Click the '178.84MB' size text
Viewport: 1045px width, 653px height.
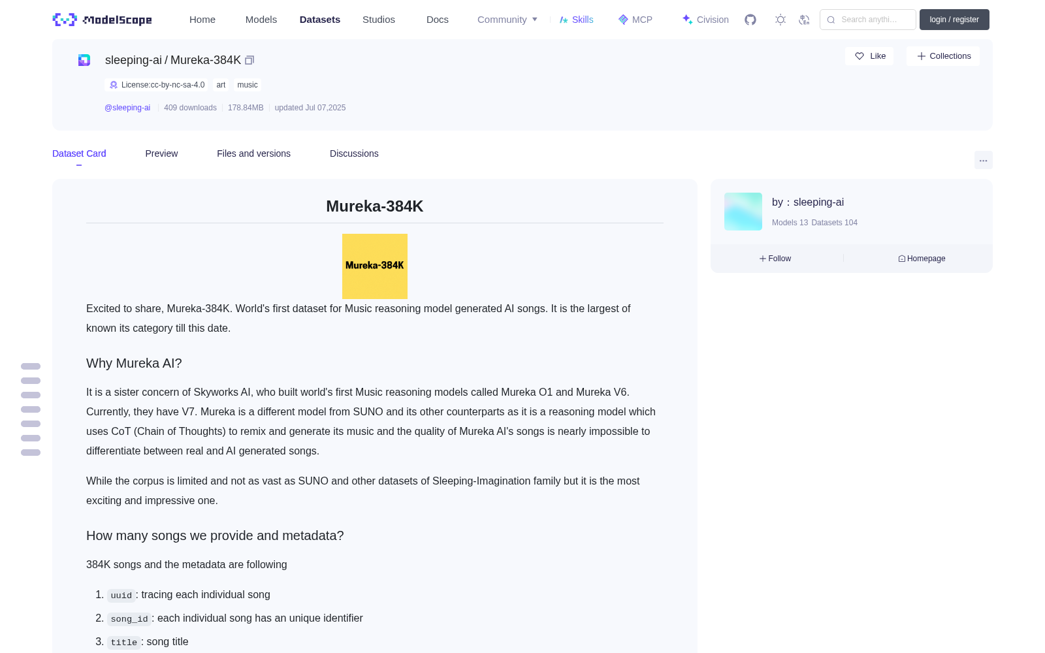tap(246, 108)
